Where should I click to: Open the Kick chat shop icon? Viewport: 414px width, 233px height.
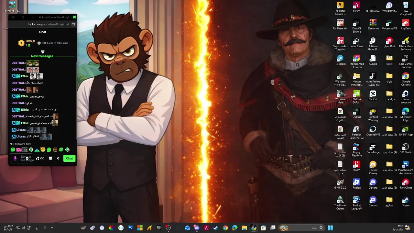[50, 159]
